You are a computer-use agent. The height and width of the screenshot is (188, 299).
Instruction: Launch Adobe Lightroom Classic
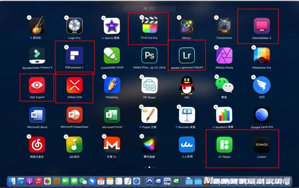click(187, 55)
